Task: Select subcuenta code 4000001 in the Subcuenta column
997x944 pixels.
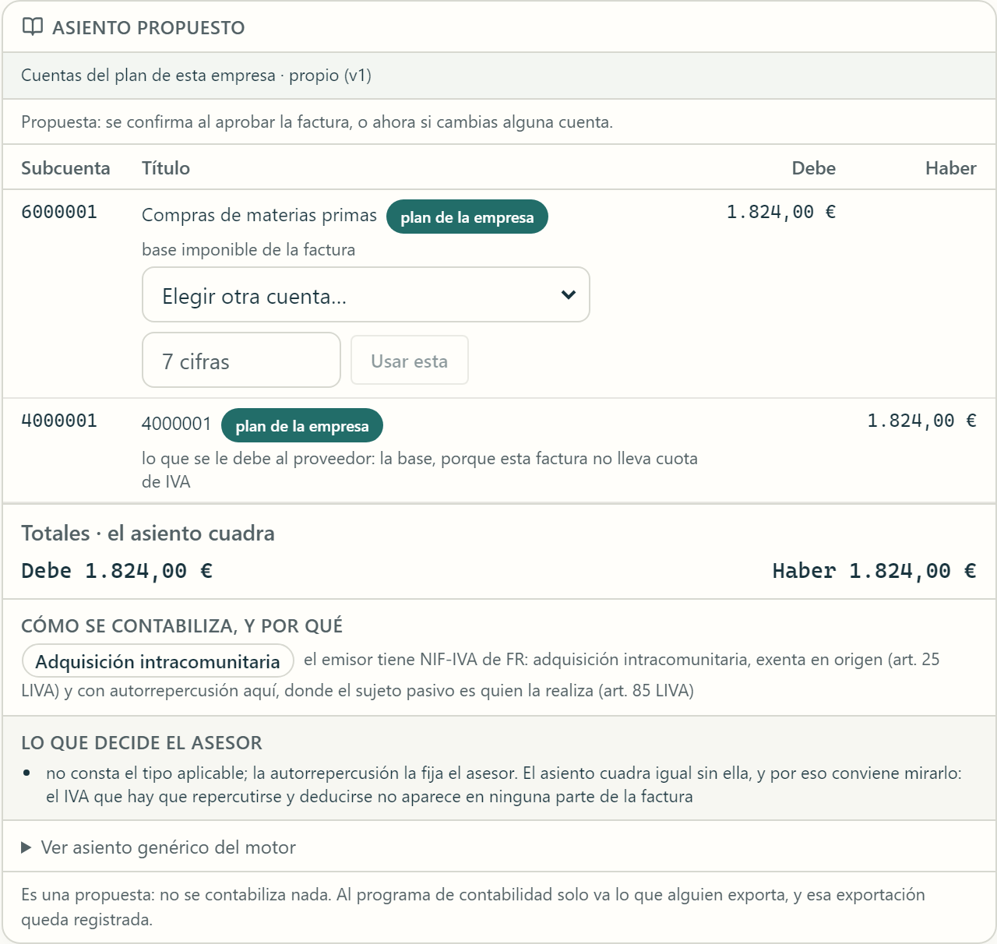Action: pyautogui.click(x=59, y=421)
